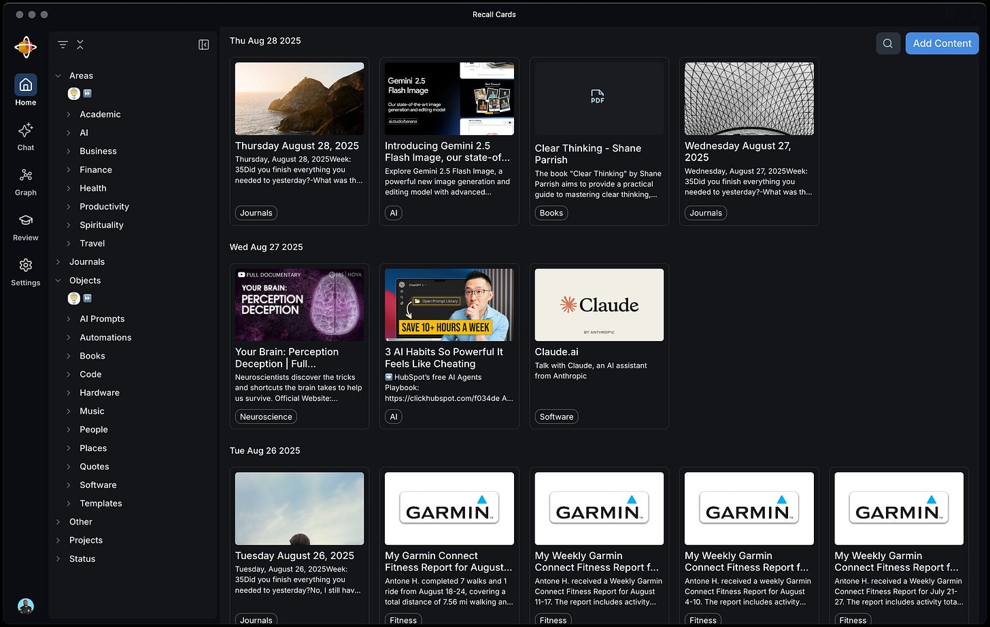The height and width of the screenshot is (627, 990).
Task: Click 'Tuesday August 26, 2025' card title
Action: tap(294, 556)
